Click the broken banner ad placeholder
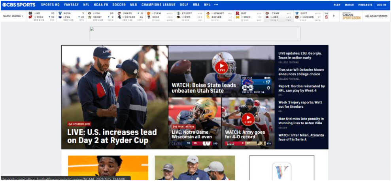Viewport: 391px width, 181px height. pyautogui.click(x=195, y=34)
